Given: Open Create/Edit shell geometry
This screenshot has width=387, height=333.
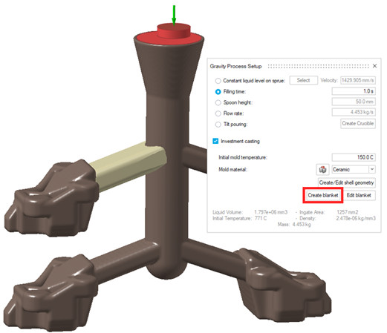Looking at the screenshot, I should point(347,182).
